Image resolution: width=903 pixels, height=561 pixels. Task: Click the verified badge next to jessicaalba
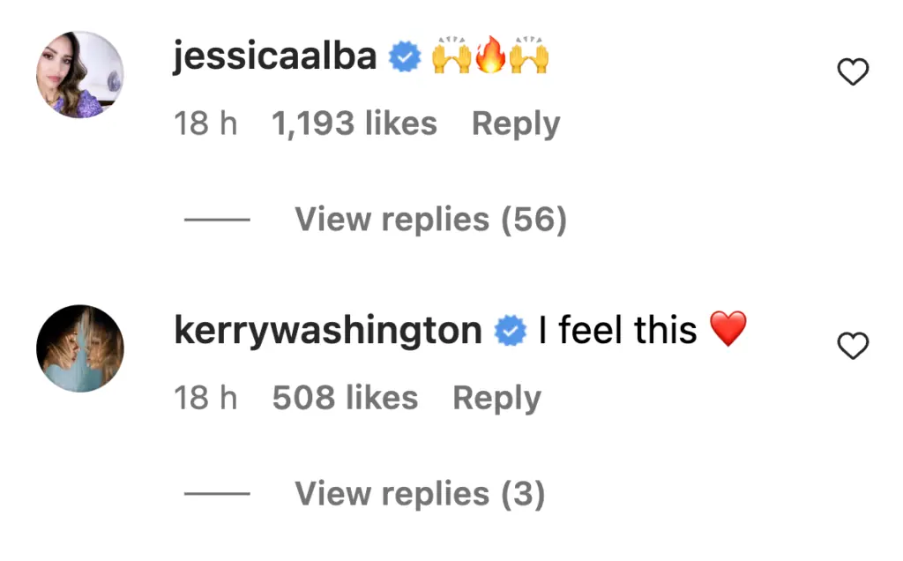[x=405, y=58]
